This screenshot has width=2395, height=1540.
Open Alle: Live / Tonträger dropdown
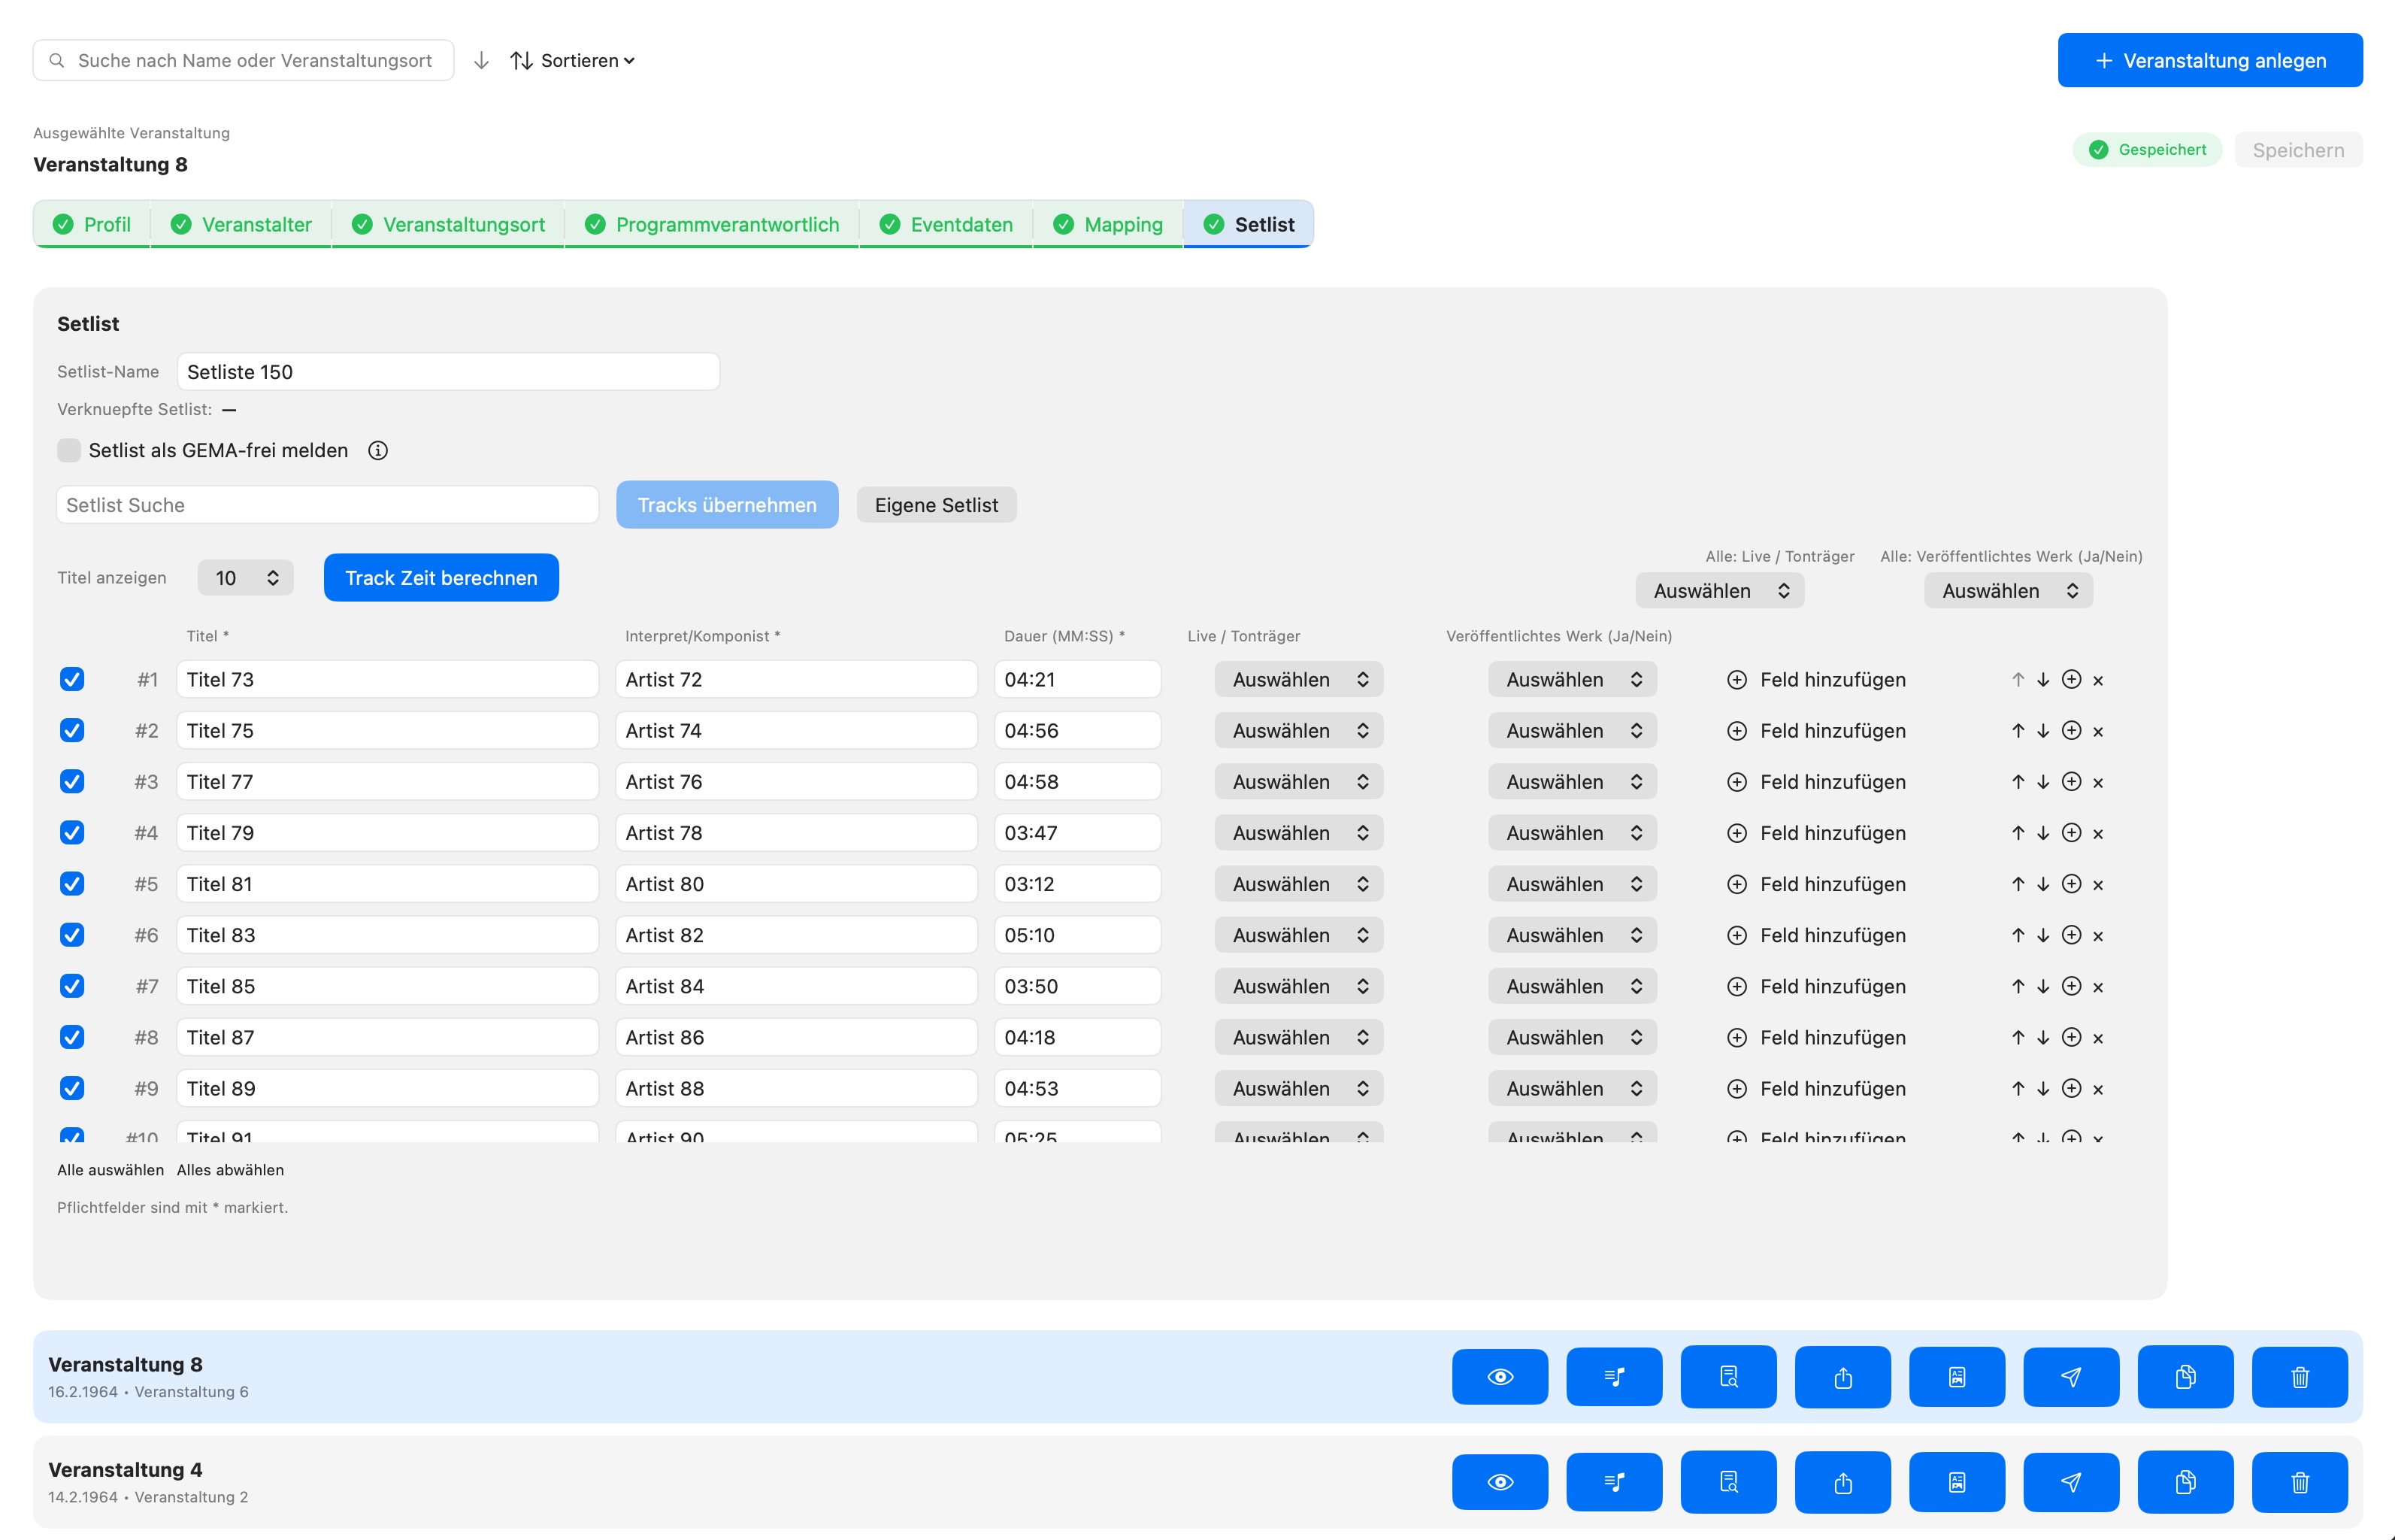click(x=1719, y=591)
